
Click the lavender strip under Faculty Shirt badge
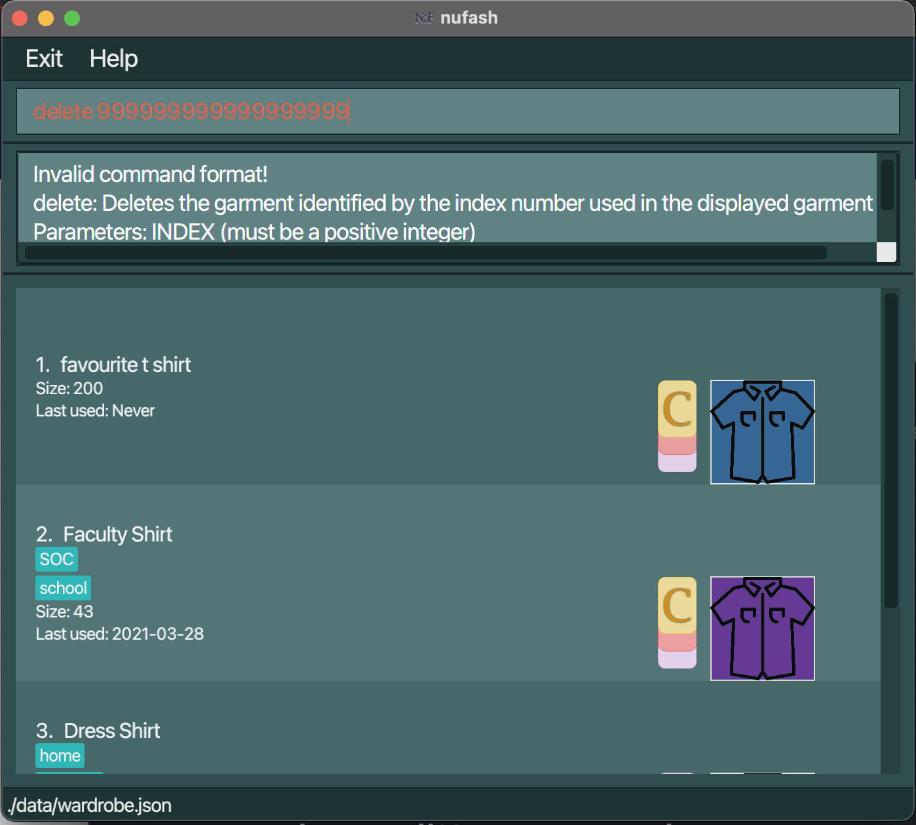pos(677,660)
